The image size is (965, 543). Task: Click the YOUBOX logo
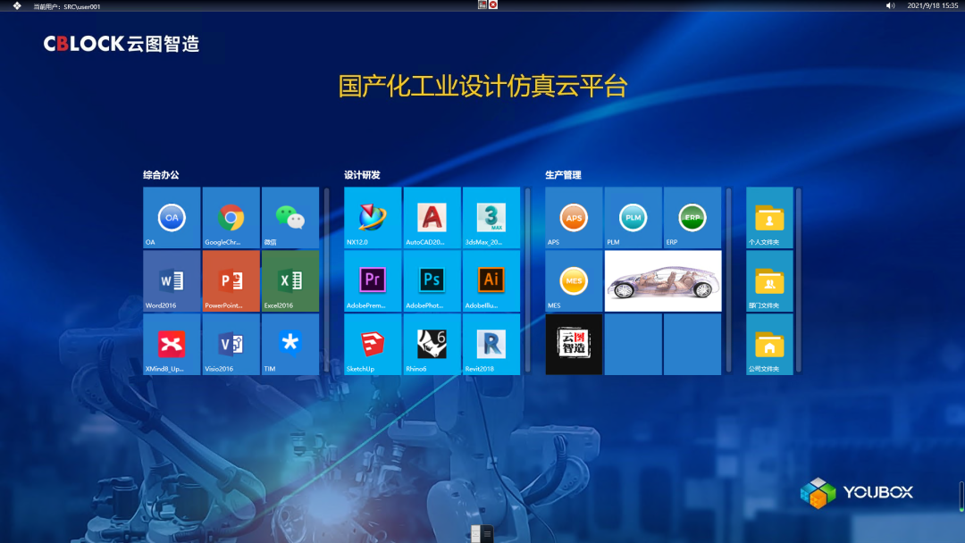[x=856, y=493]
